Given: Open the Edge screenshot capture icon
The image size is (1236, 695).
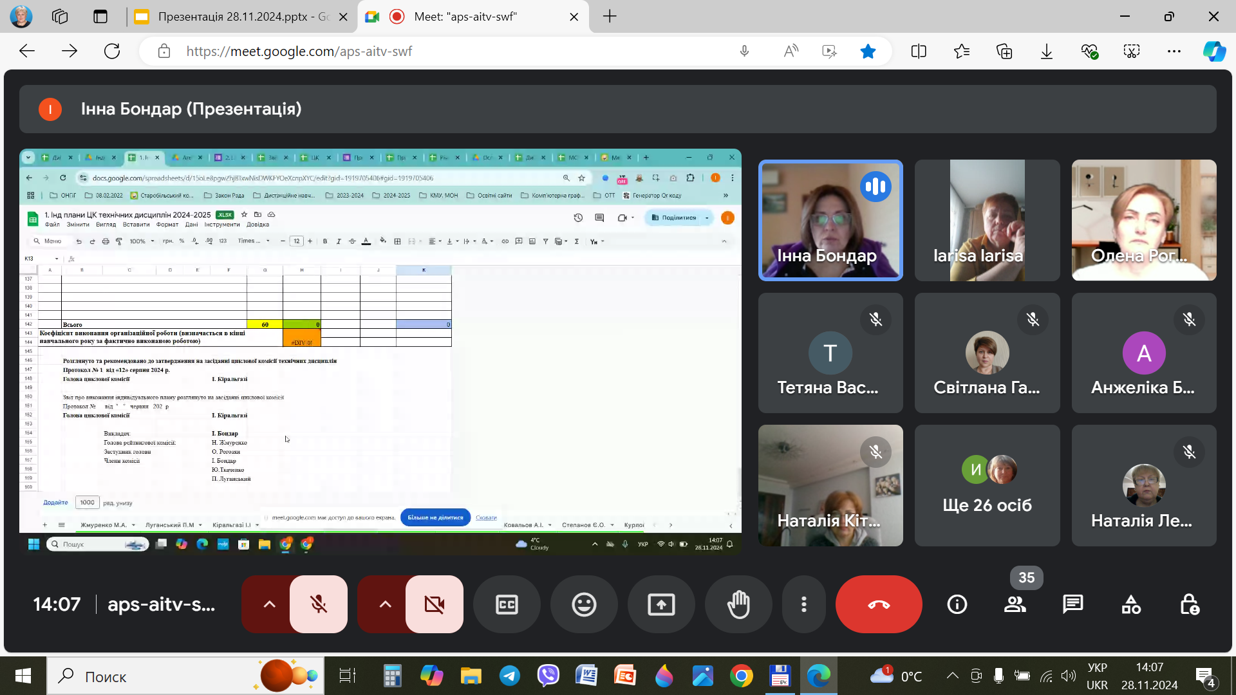Looking at the screenshot, I should pos(1132,51).
